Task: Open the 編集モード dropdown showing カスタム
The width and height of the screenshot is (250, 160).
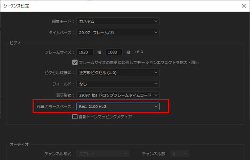Action: (x=118, y=21)
